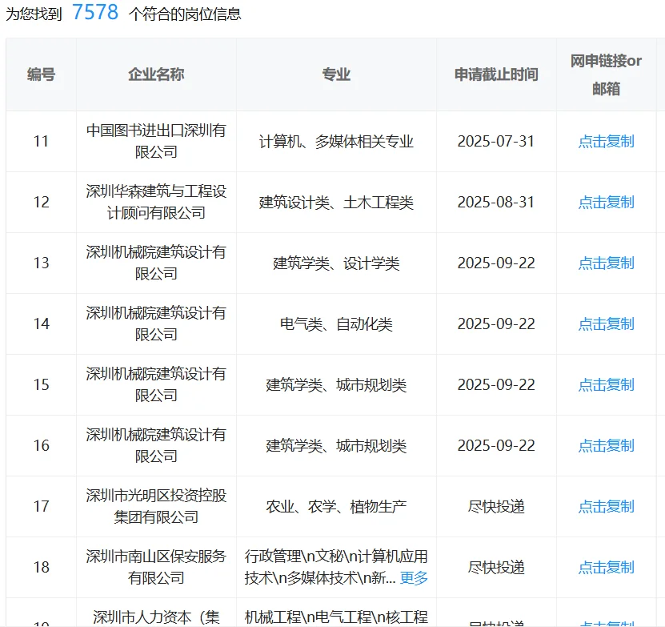This screenshot has width=665, height=627.
Task: Click row number 11
Action: click(x=41, y=142)
